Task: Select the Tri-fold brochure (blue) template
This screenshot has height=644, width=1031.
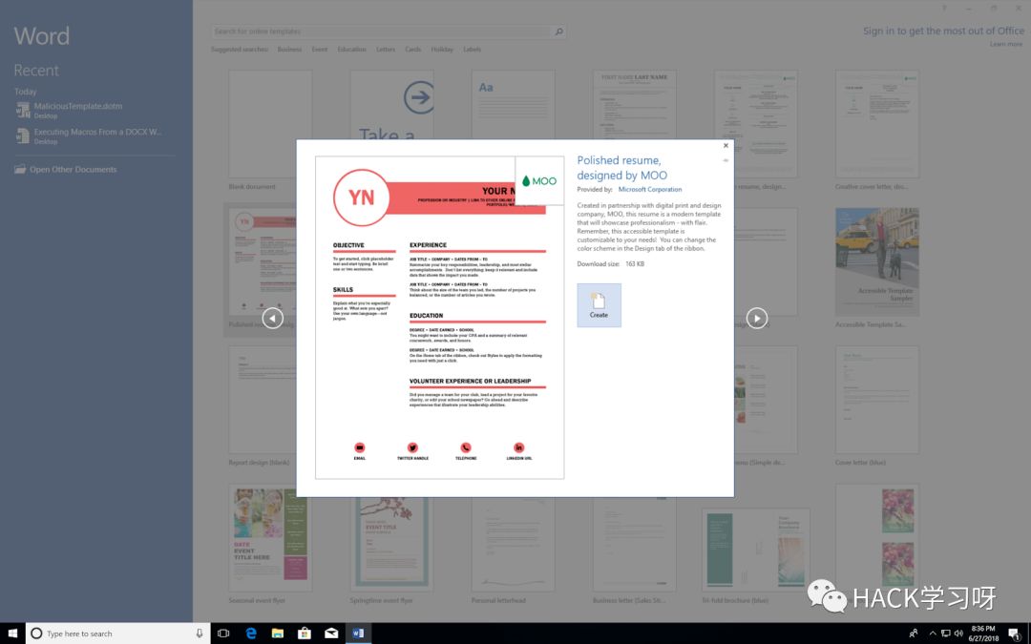Action: [755, 551]
